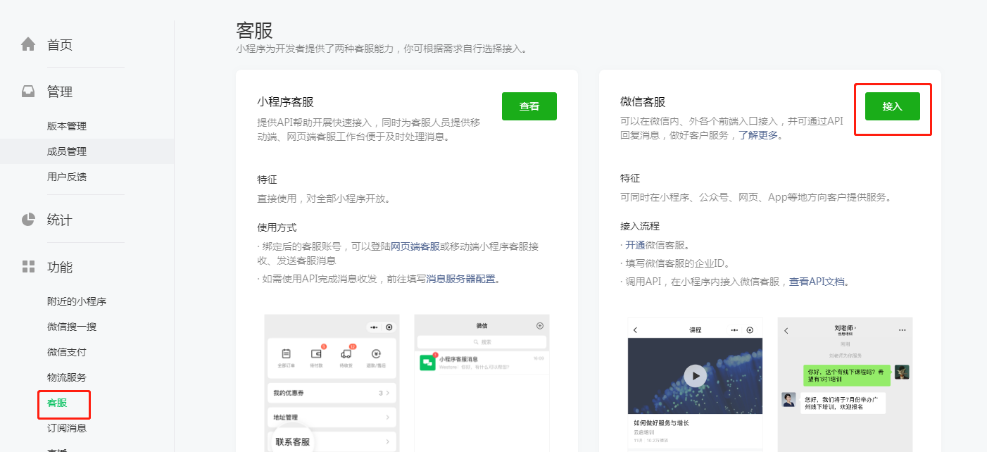Click the home icon beside 首页
The width and height of the screenshot is (987, 452).
click(28, 44)
